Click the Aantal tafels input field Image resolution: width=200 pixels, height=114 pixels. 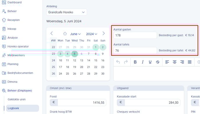pyautogui.click(x=135, y=51)
